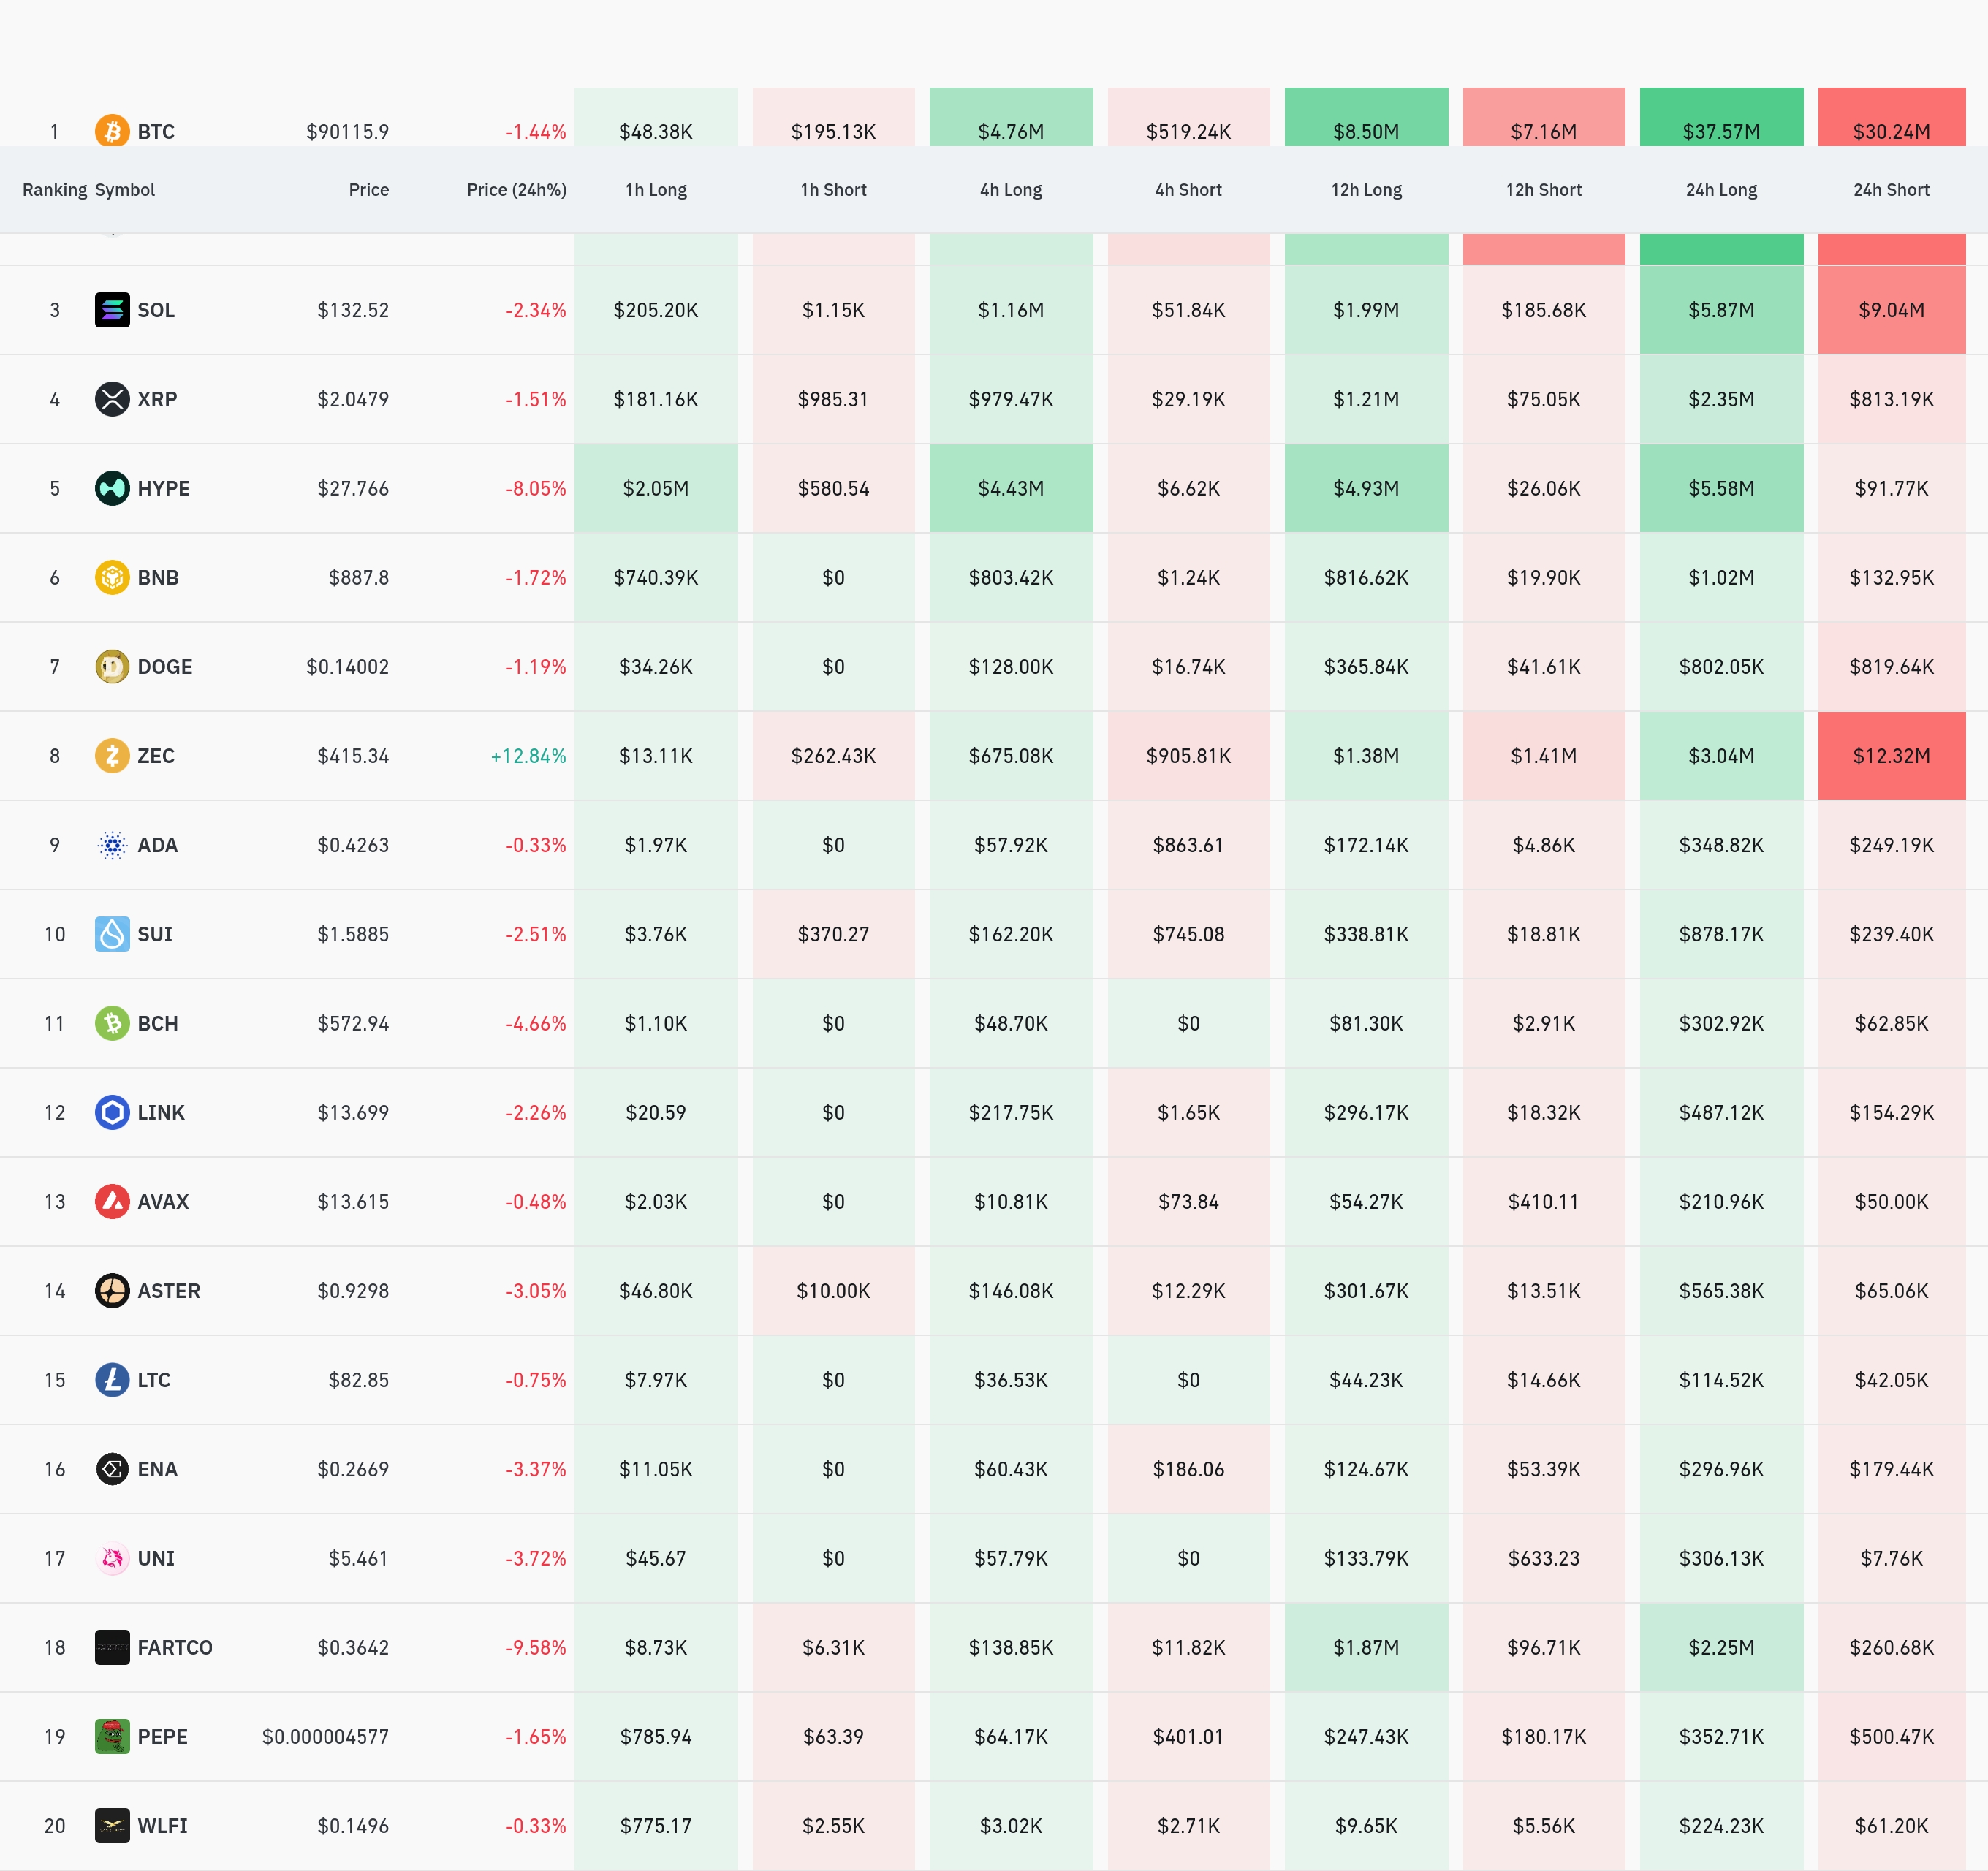Open the LINK symbol name
Viewport: 1988px width, 1871px height.
161,1112
